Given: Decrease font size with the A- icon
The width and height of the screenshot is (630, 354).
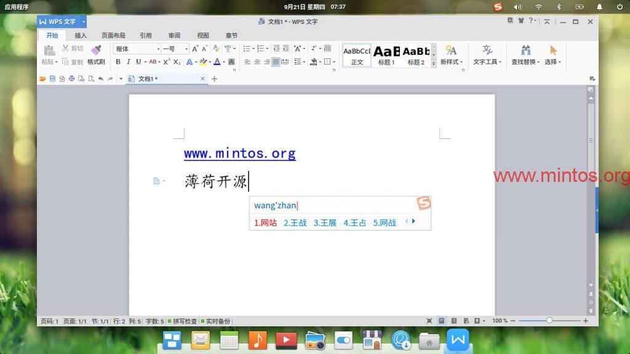Looking at the screenshot, I should point(204,49).
